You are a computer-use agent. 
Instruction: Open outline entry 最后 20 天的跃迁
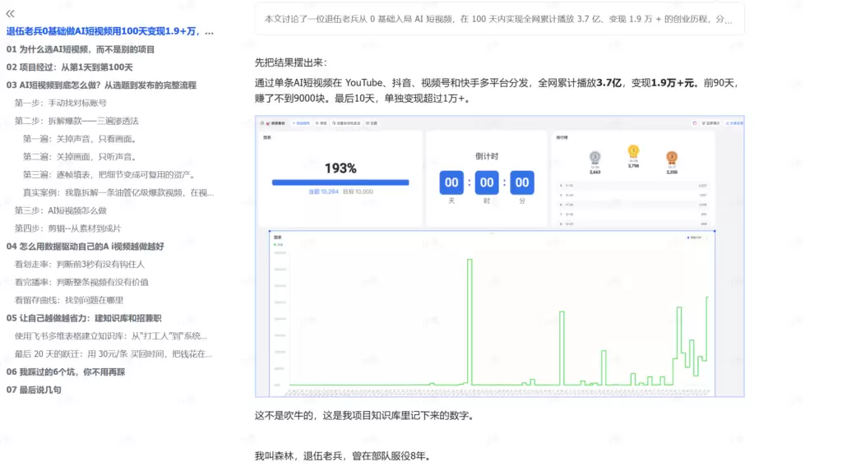click(113, 353)
